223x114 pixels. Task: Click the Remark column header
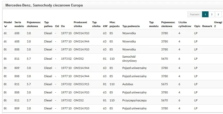pyautogui.click(x=207, y=26)
